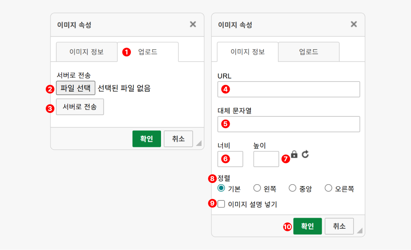
Task: Click the lock aspect ratio icon
Action: (x=294, y=154)
